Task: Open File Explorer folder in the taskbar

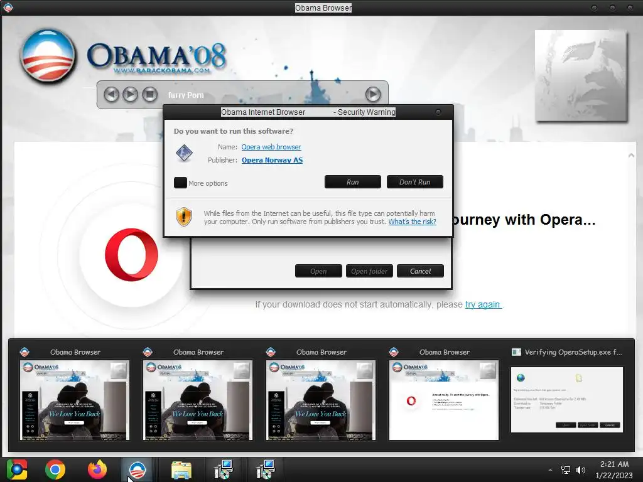Action: (x=181, y=470)
